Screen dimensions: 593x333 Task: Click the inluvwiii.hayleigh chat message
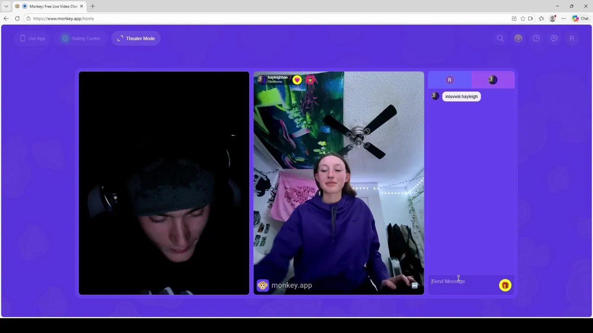(x=461, y=97)
